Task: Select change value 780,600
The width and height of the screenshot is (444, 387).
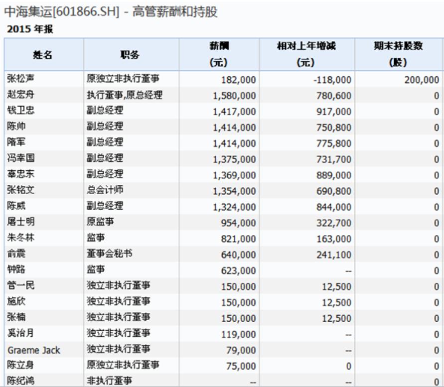Action: (x=334, y=96)
